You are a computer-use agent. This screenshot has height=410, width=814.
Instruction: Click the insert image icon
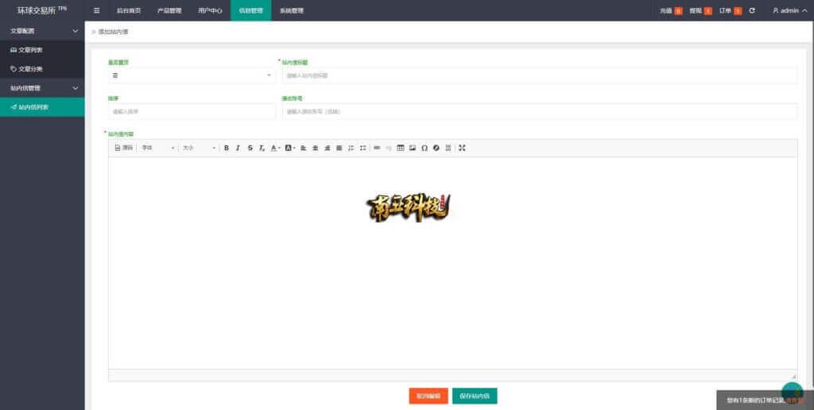413,148
